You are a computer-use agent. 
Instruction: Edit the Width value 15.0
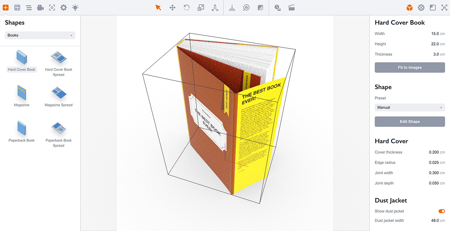pos(435,34)
